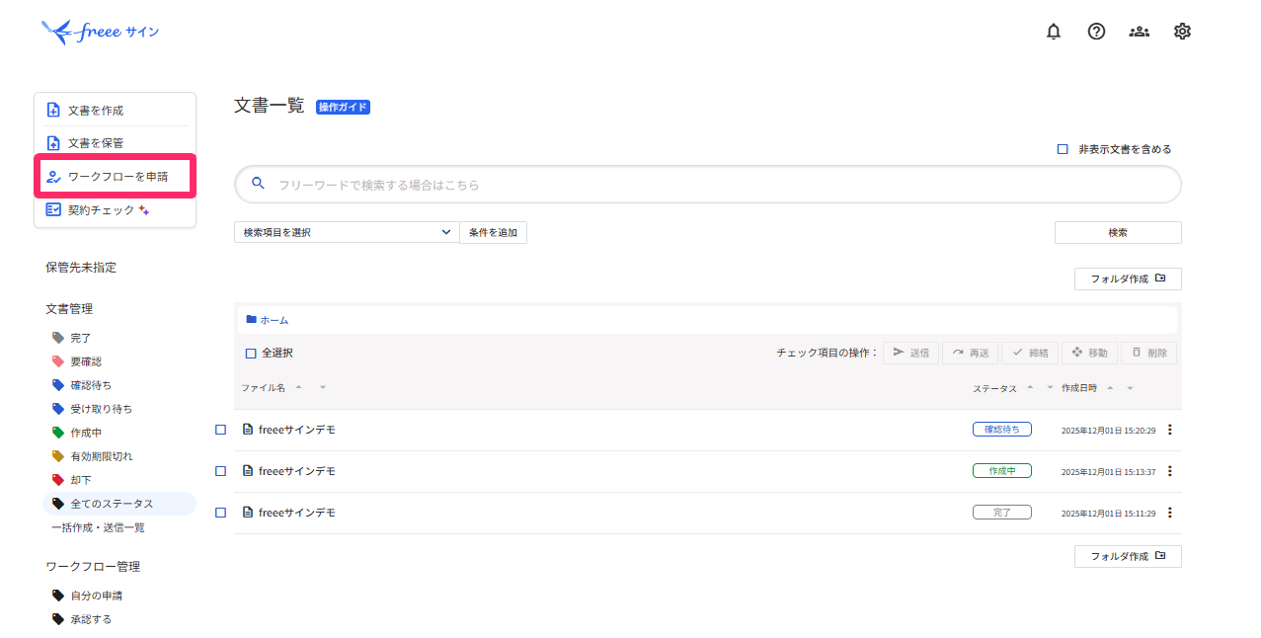Click the 検索 button
1261x638 pixels.
click(x=1118, y=232)
